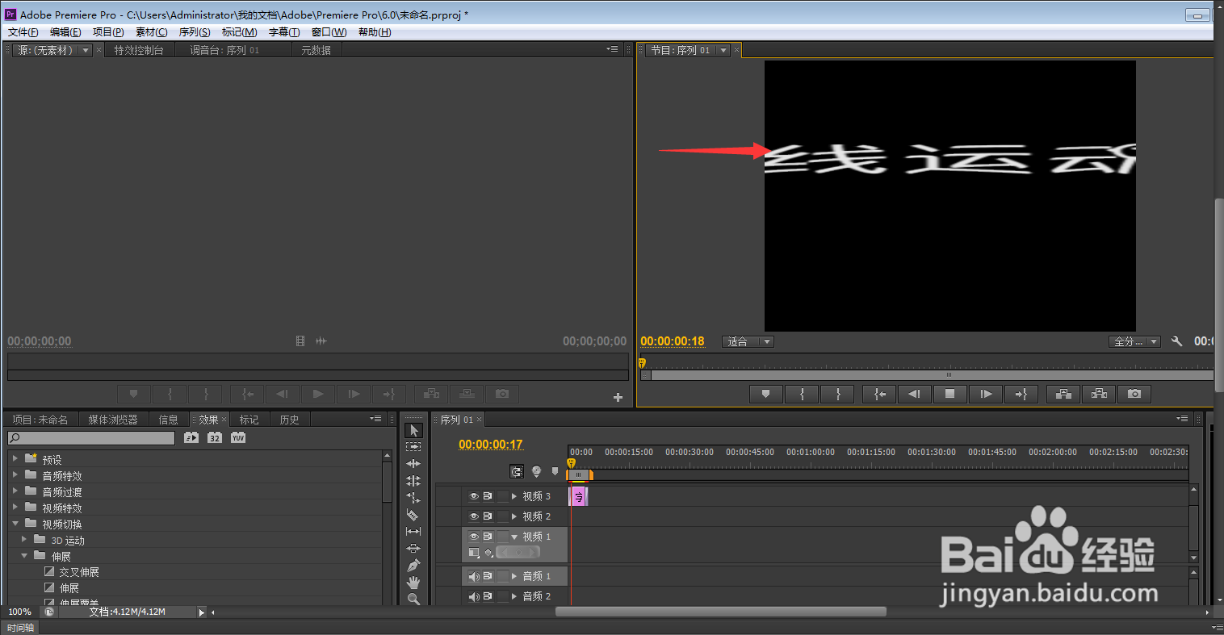Step forward one frame in program monitor
Screen dimensions: 1224x635
986,394
